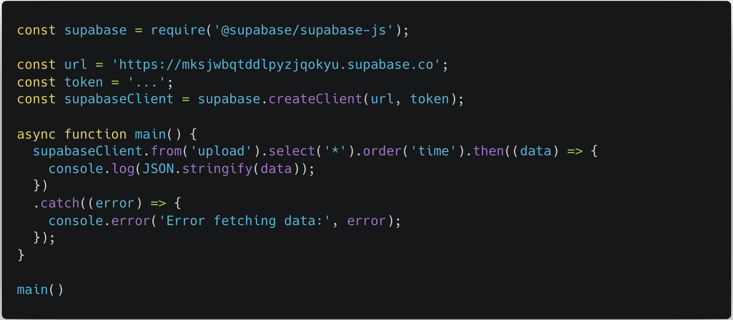Click the supabase URL string literal

(276, 65)
